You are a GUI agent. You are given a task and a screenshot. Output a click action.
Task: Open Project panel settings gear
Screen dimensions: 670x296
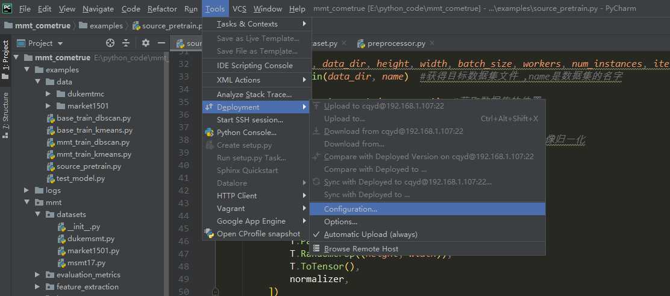[x=145, y=43]
